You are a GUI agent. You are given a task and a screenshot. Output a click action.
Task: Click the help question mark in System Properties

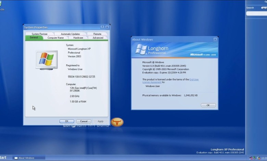point(102,27)
